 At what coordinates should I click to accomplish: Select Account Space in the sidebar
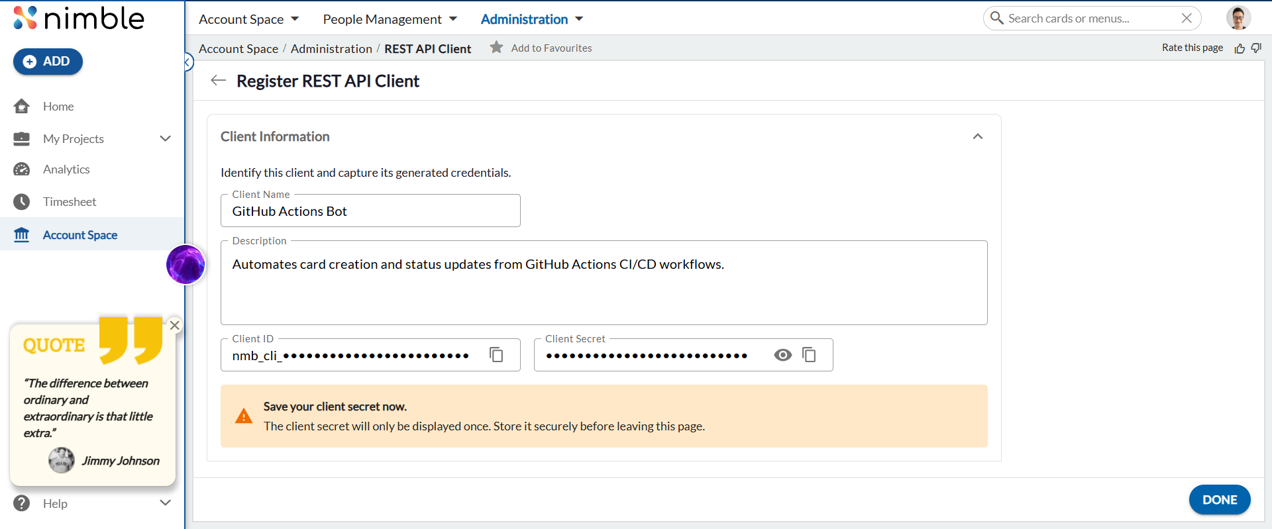[92, 234]
